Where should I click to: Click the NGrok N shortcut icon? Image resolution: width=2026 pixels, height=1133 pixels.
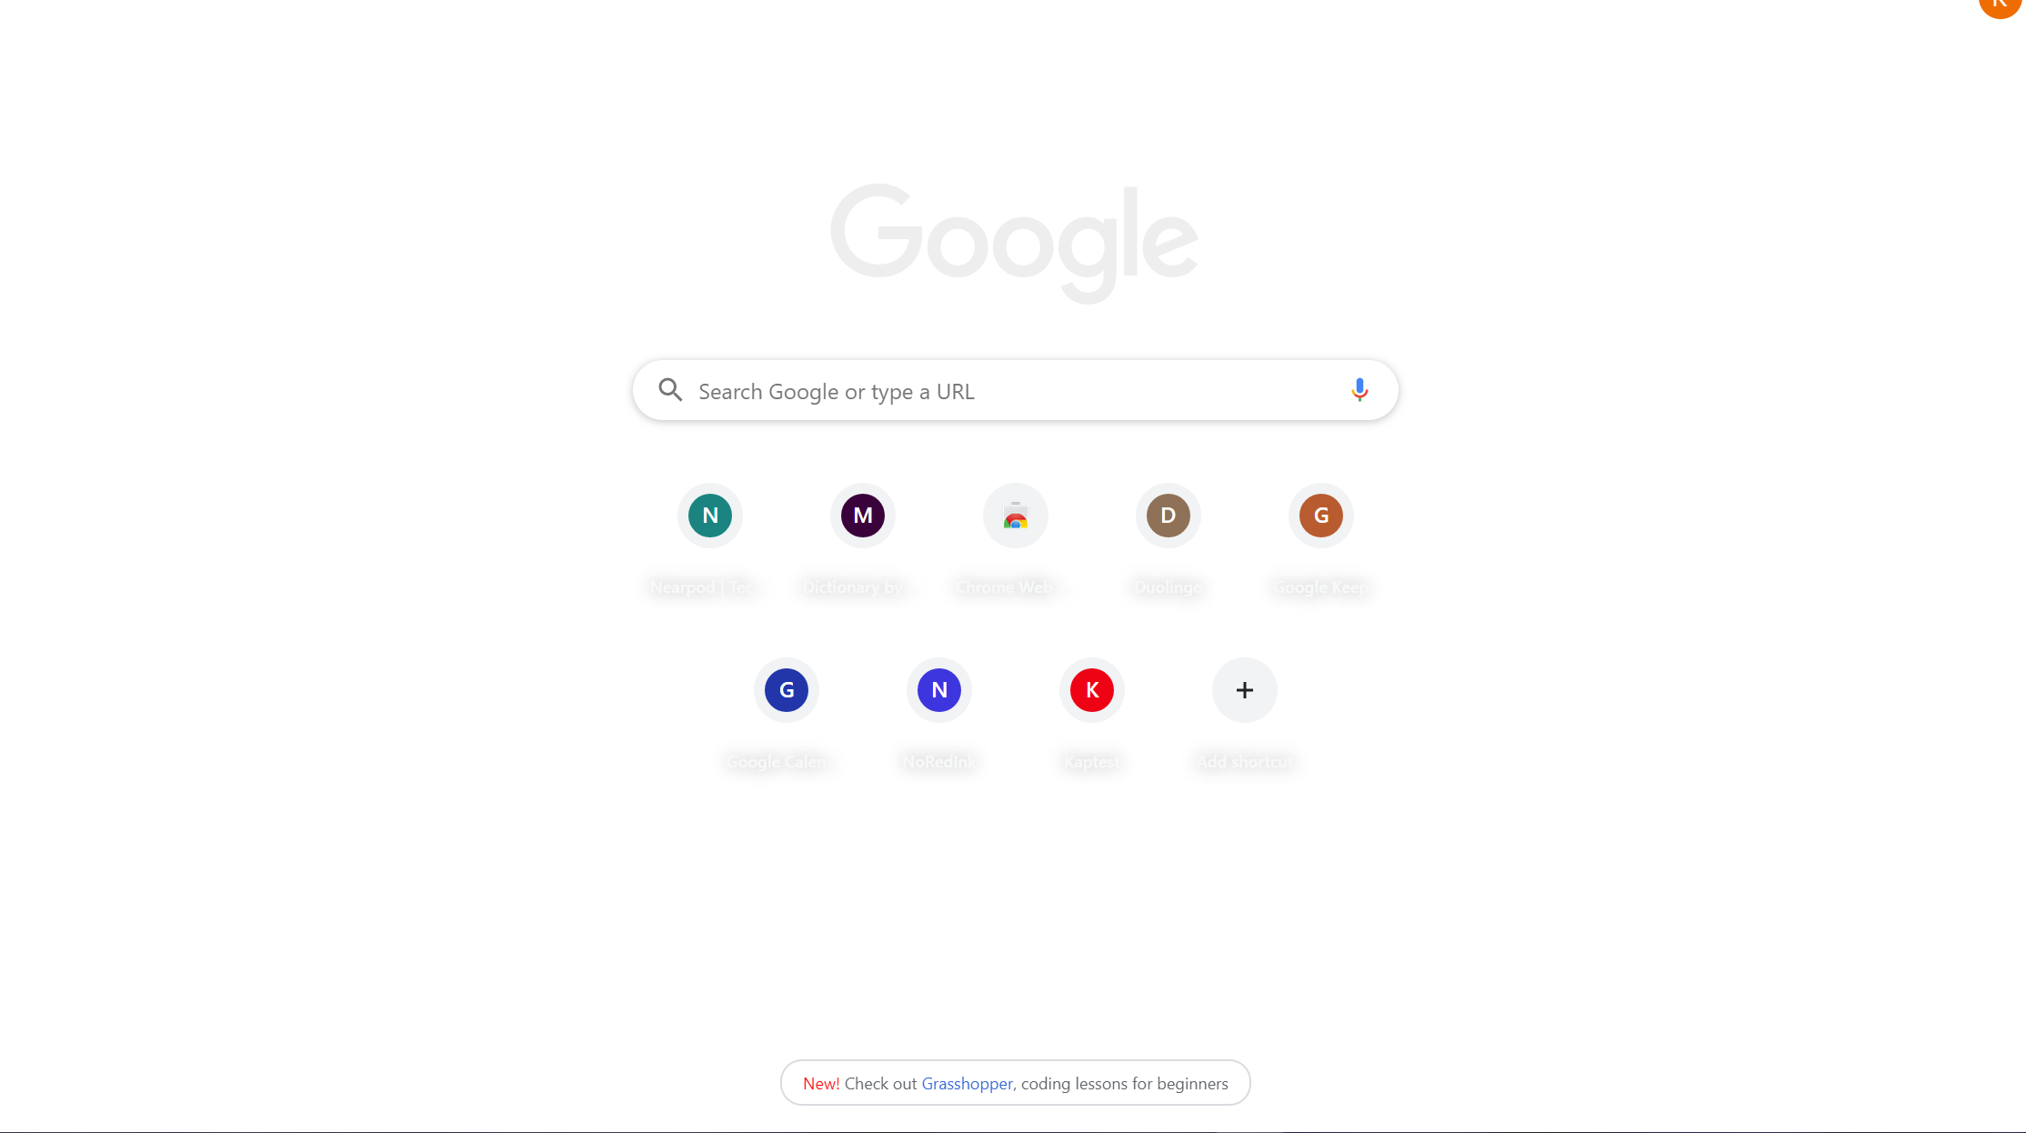[938, 689]
